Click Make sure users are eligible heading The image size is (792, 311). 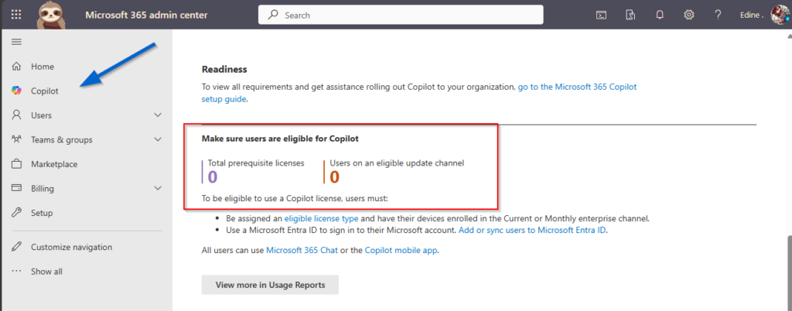(x=280, y=138)
